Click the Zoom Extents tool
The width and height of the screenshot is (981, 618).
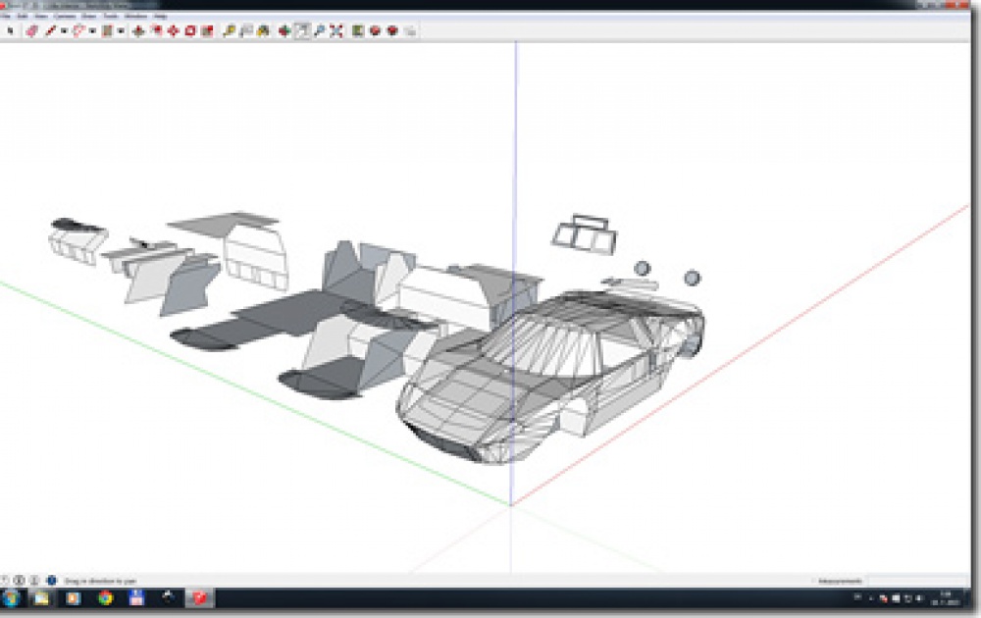336,30
